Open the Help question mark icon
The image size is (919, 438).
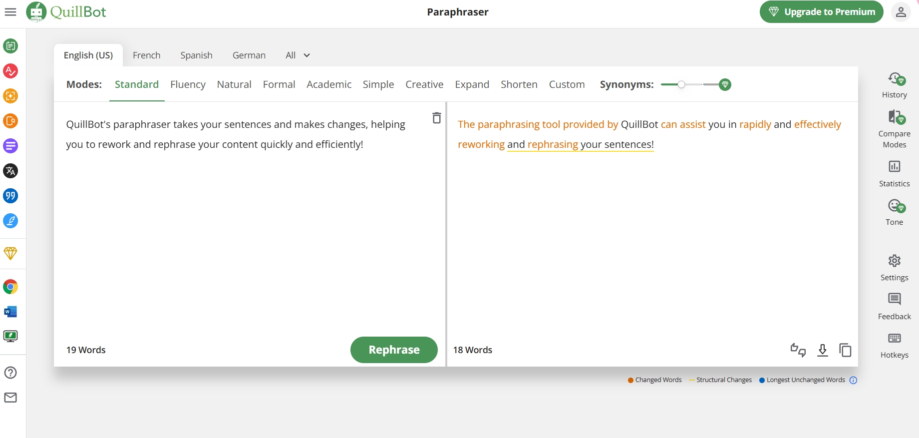click(x=10, y=373)
